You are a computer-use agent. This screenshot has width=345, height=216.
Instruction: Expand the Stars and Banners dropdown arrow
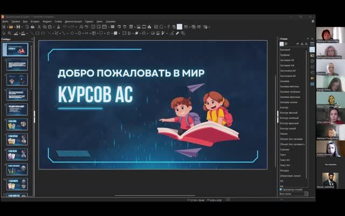[112, 33]
